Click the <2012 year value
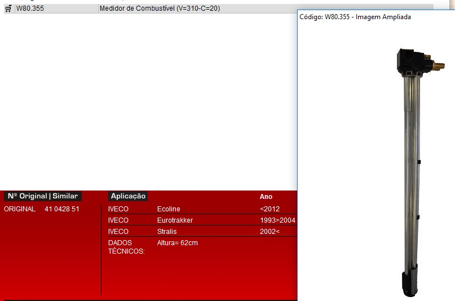 click(270, 209)
